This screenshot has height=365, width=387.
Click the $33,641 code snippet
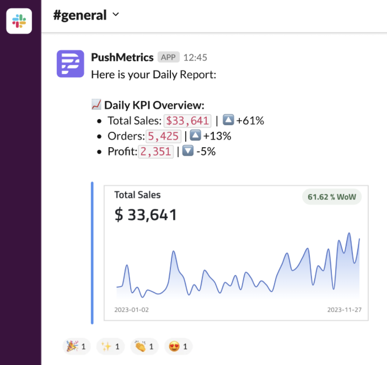(x=187, y=121)
